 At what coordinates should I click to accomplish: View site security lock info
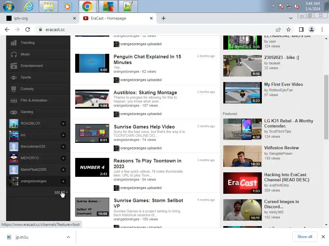click(x=40, y=29)
